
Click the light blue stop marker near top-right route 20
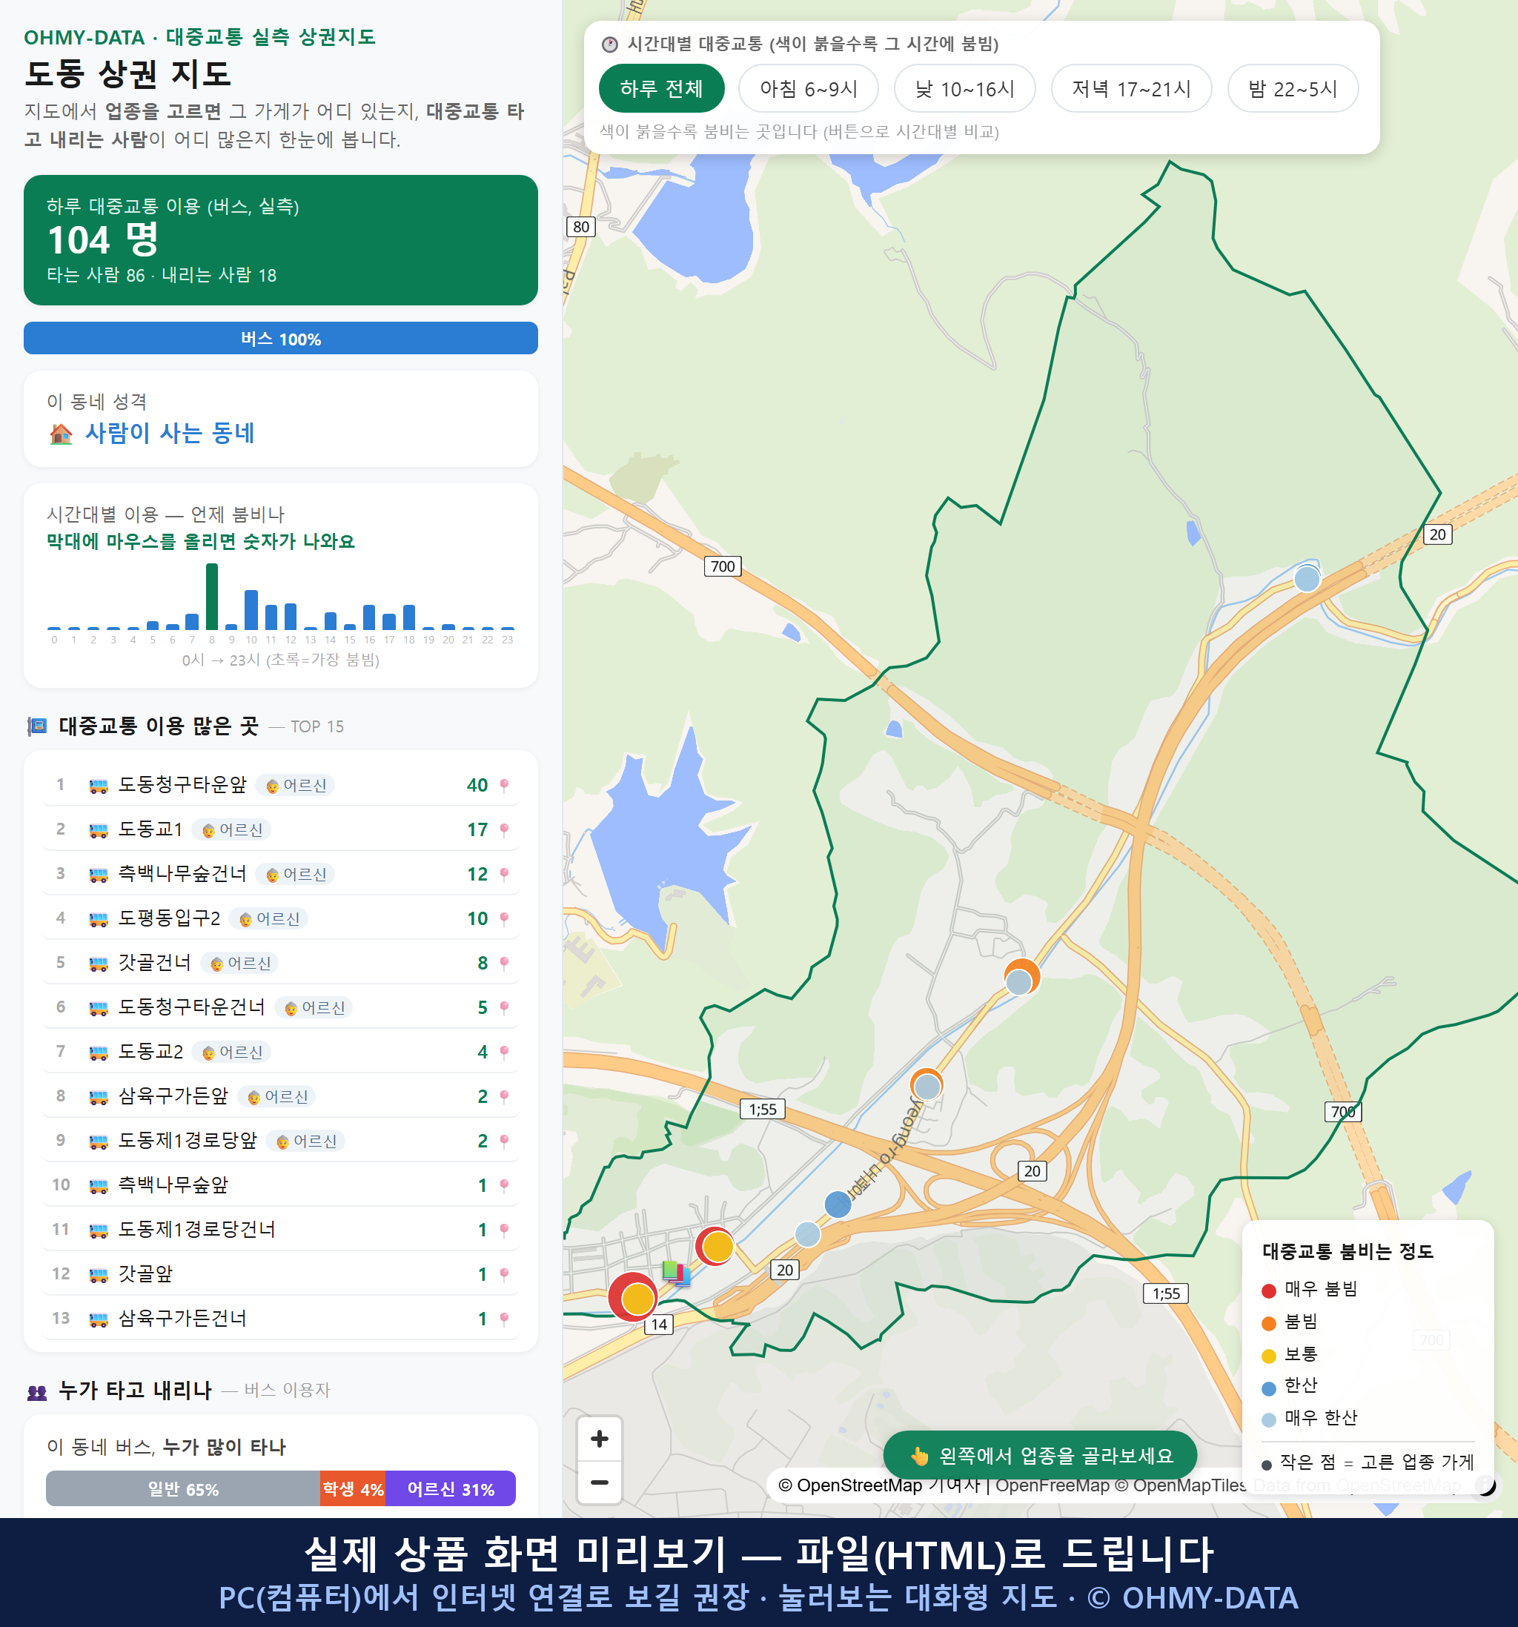[x=1307, y=579]
